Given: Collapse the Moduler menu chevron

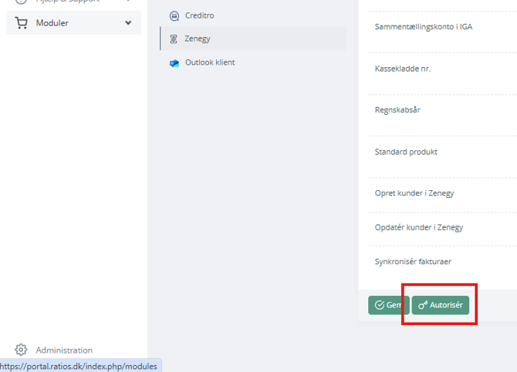Looking at the screenshot, I should pyautogui.click(x=128, y=23).
